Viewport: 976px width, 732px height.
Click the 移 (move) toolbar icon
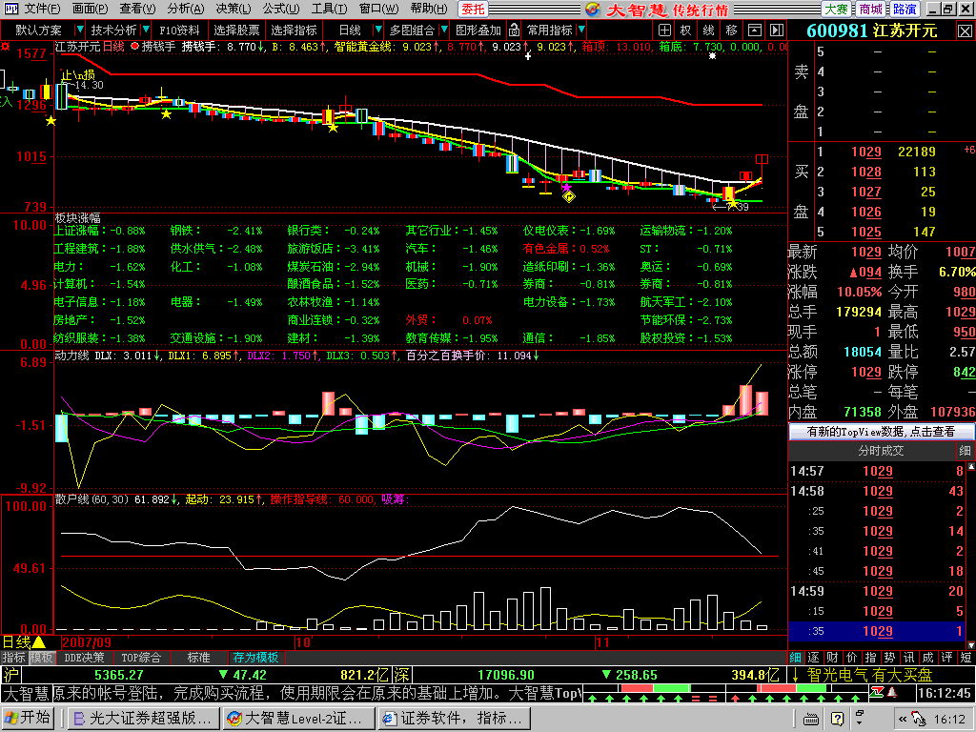pyautogui.click(x=732, y=30)
